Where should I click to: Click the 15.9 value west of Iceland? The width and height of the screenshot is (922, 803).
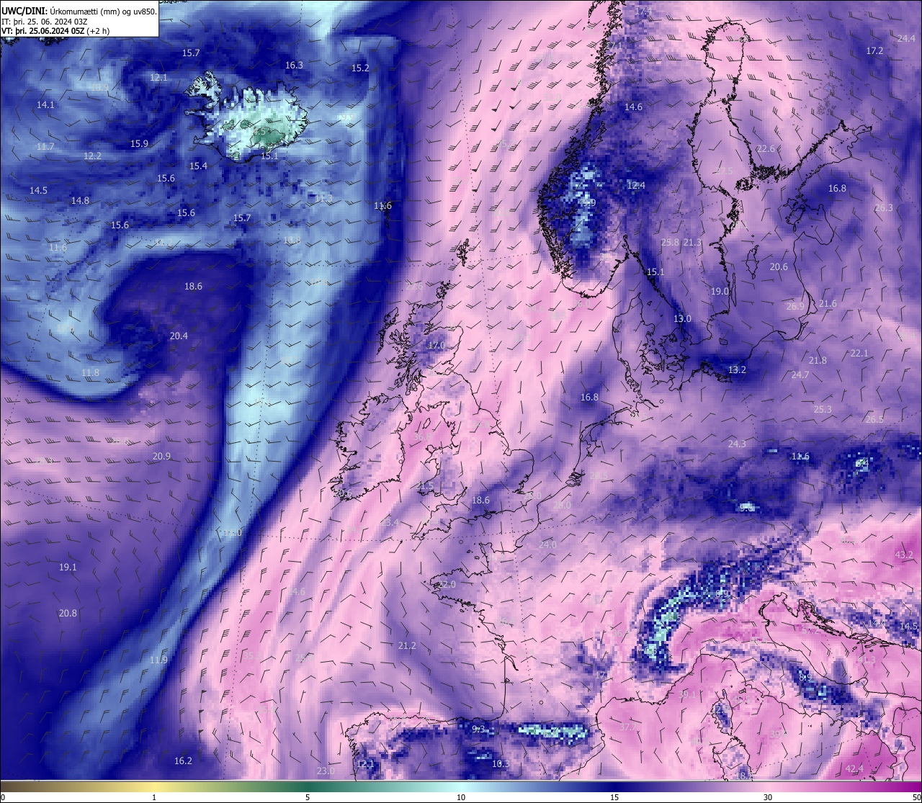pos(139,144)
